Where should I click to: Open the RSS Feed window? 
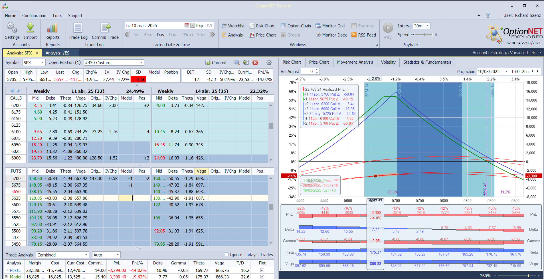364,35
